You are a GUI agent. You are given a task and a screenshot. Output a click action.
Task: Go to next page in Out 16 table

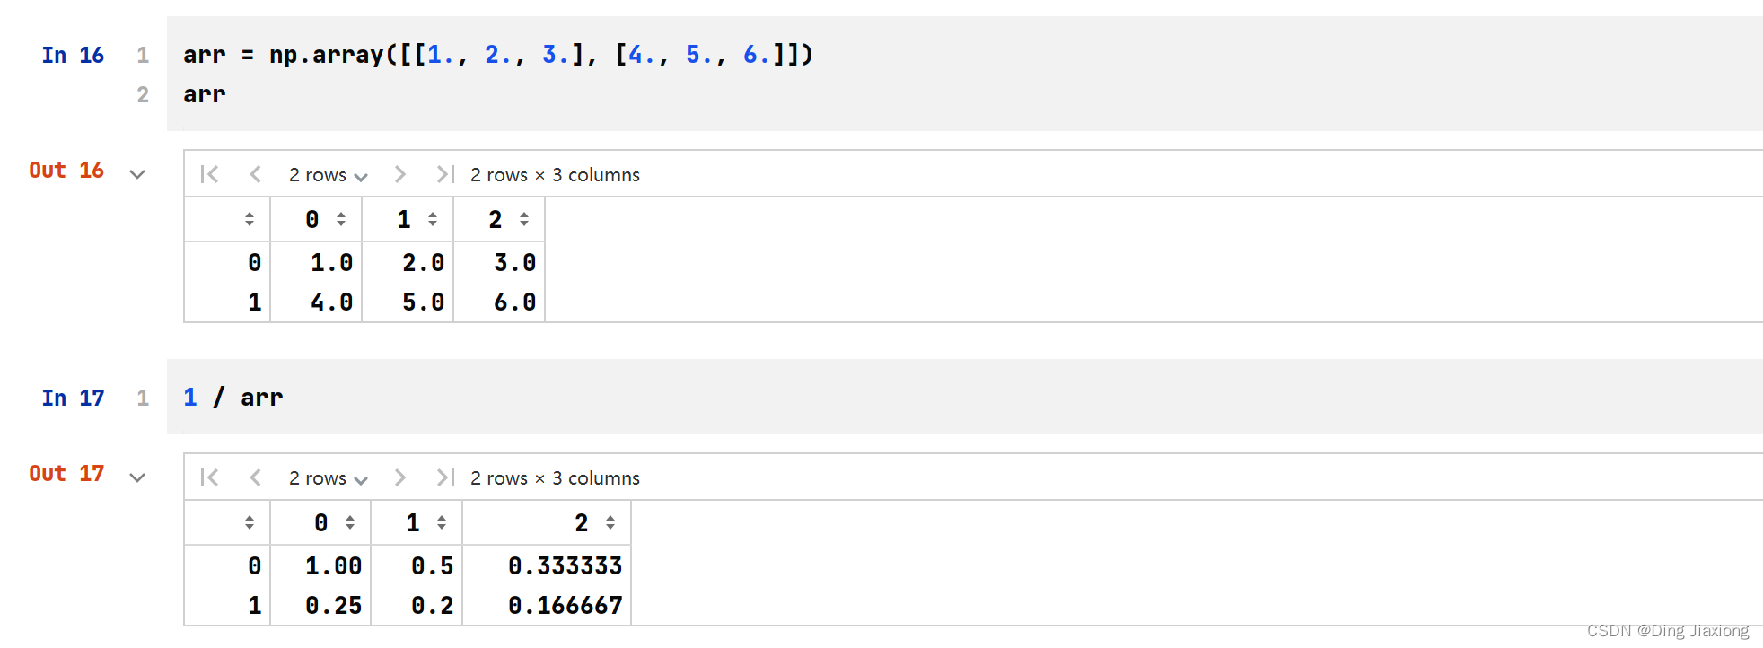coord(400,174)
